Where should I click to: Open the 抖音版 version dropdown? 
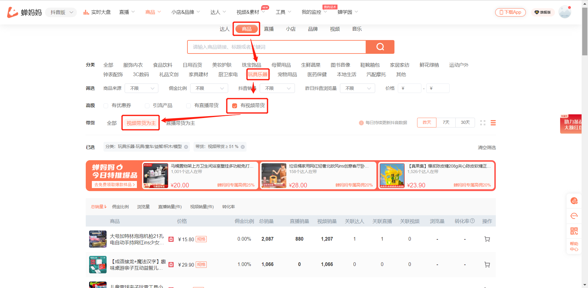61,12
